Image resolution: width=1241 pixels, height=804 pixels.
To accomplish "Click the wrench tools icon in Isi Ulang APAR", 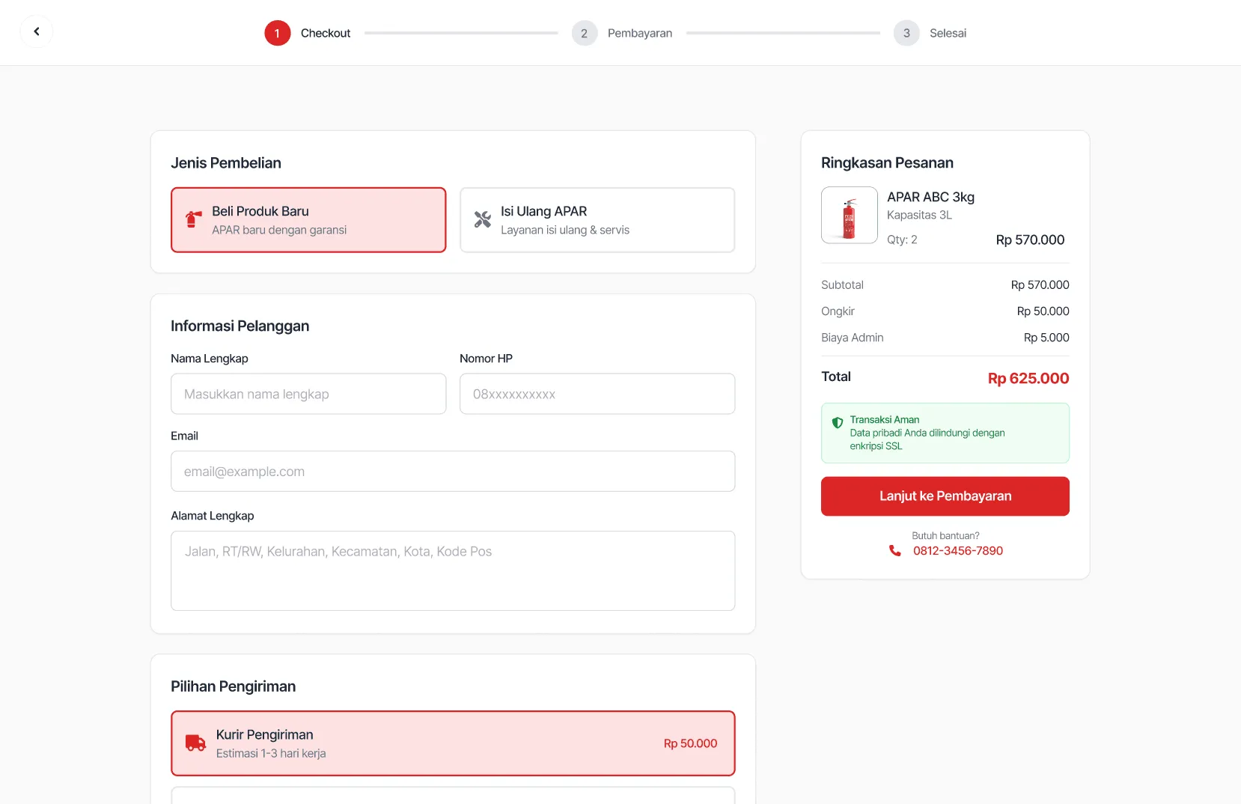I will [x=483, y=219].
